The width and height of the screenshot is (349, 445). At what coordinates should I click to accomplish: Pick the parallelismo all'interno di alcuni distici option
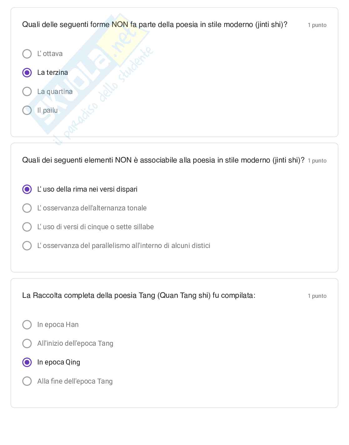coord(27,246)
